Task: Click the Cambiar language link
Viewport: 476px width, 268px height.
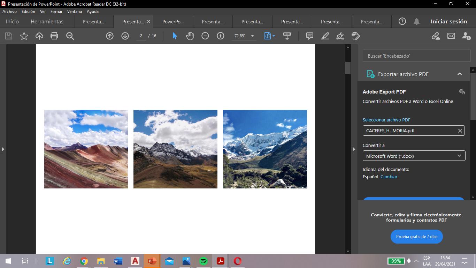Action: [x=389, y=177]
